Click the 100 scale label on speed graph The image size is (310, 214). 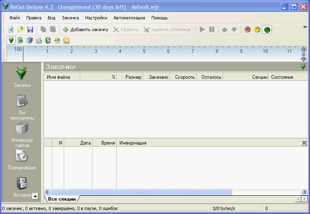[18, 49]
